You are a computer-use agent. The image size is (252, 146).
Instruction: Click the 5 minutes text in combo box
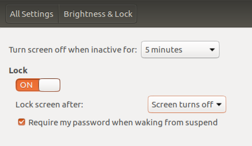tap(163, 50)
